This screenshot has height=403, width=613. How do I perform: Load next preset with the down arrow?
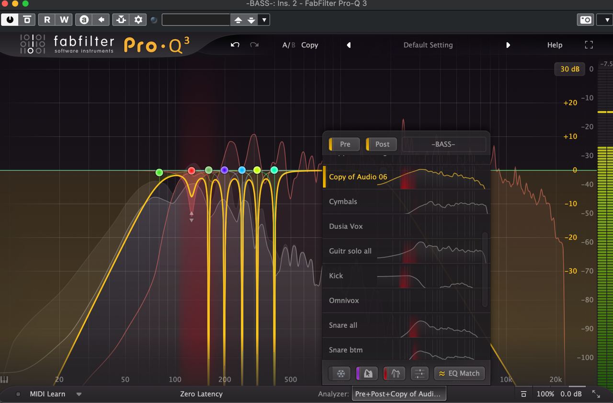point(251,20)
